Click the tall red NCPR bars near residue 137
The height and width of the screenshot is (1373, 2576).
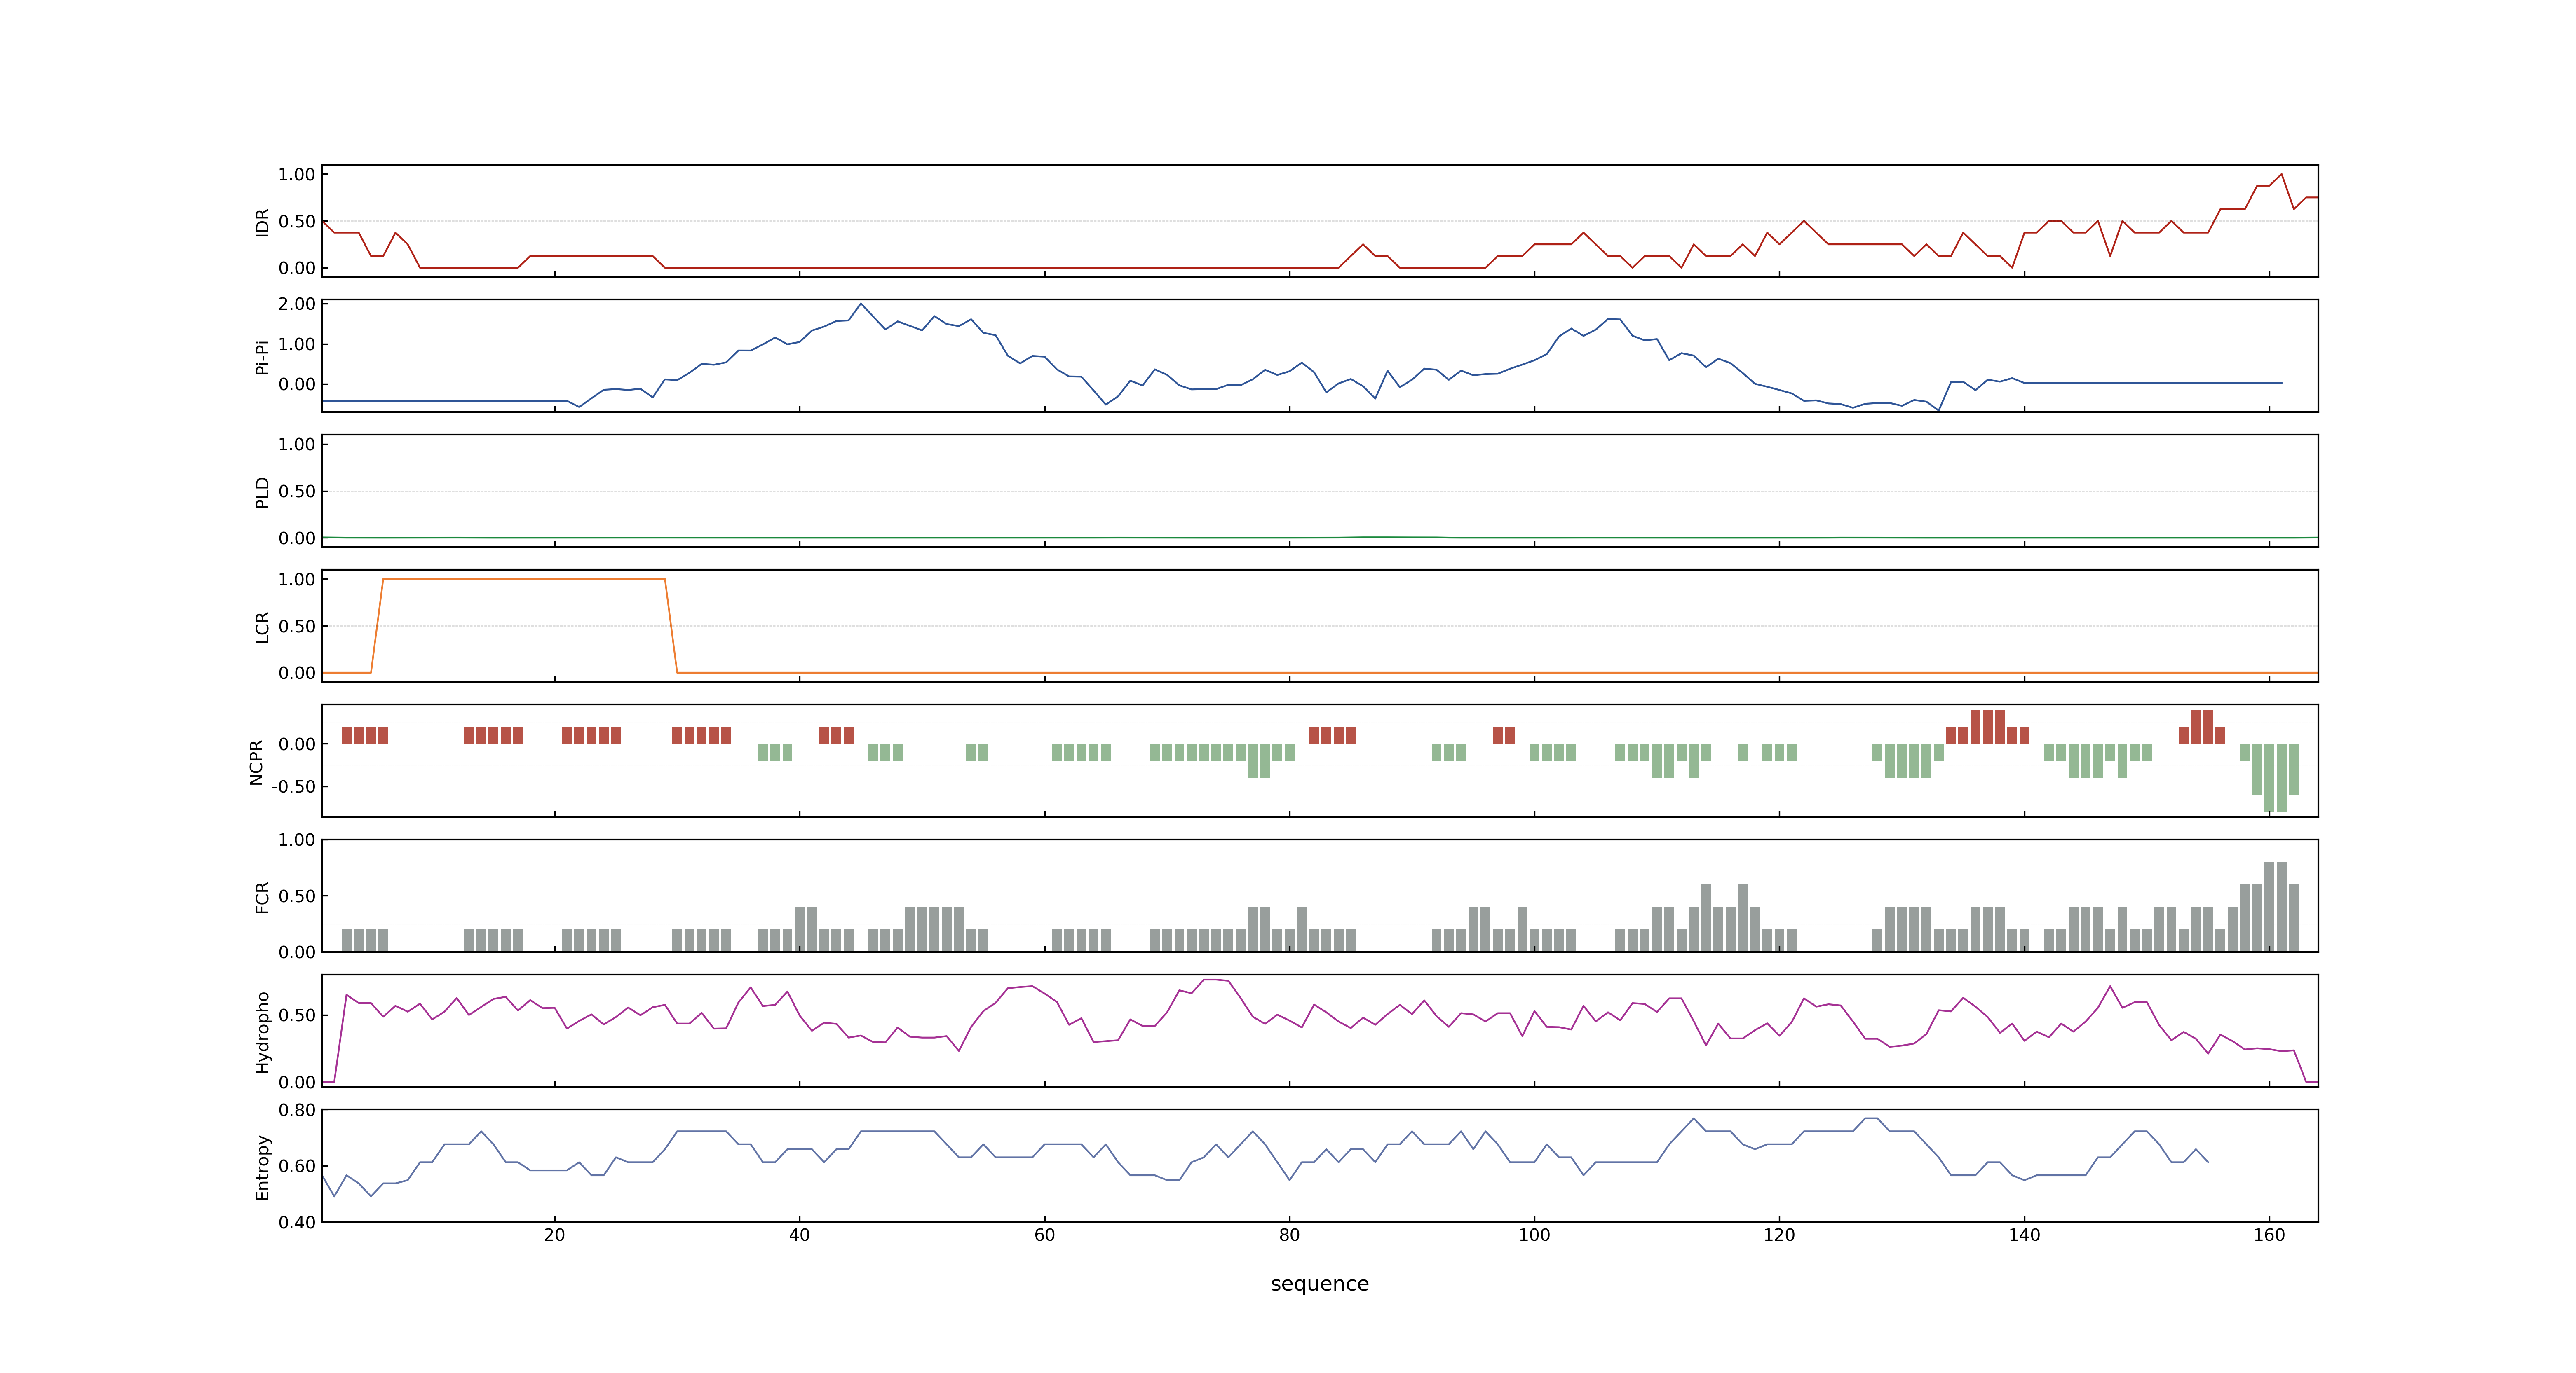1987,727
